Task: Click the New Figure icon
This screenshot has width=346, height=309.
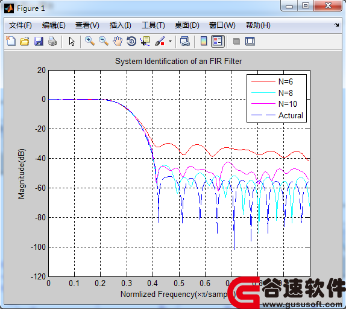Action: [11, 41]
